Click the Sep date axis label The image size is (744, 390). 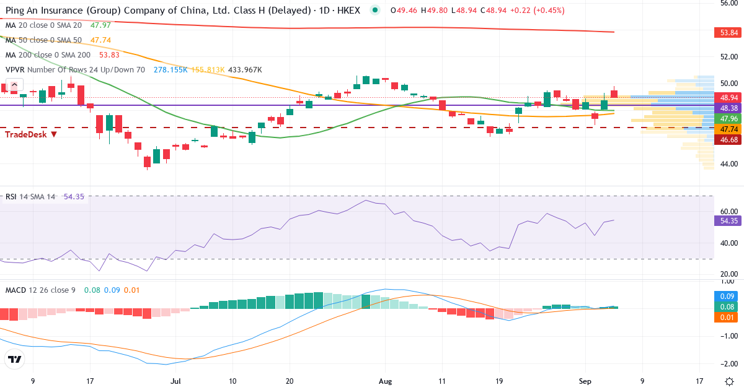585,381
